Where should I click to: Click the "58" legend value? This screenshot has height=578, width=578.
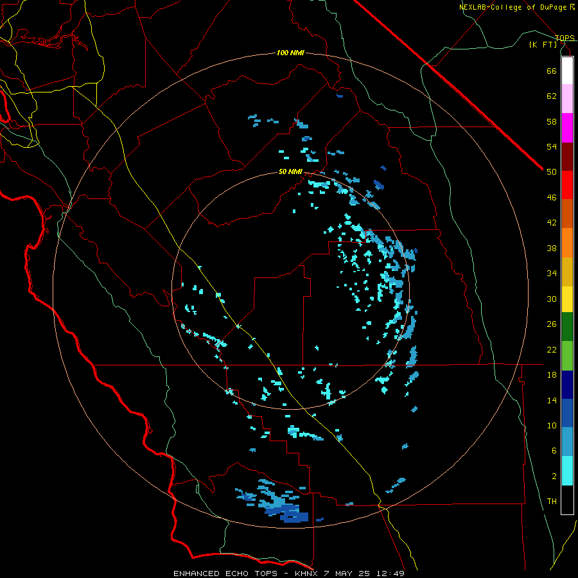click(x=552, y=121)
